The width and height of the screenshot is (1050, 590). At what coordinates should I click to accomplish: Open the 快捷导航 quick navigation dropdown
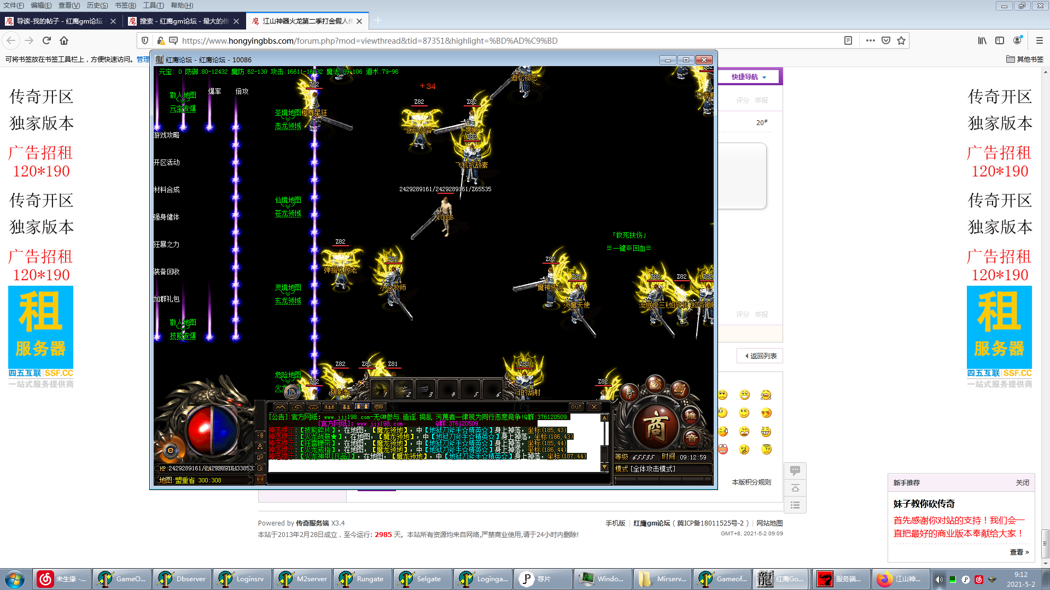pyautogui.click(x=749, y=77)
